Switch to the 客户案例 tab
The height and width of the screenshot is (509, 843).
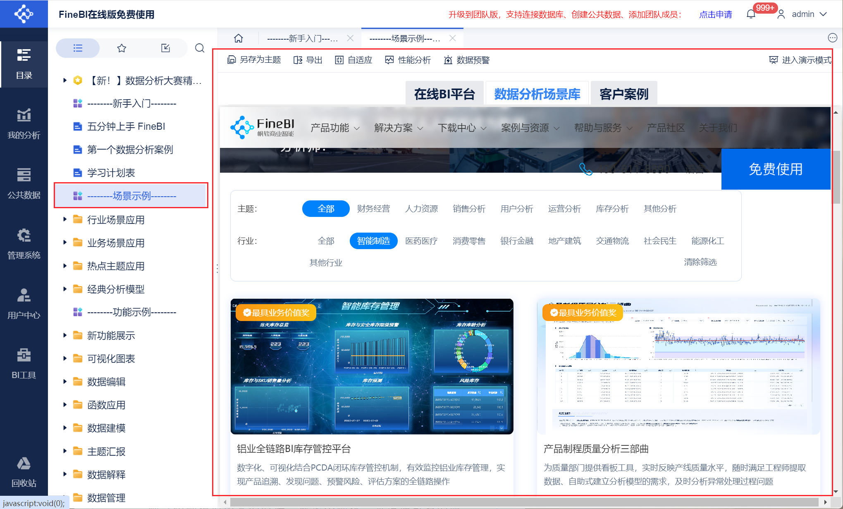(x=623, y=94)
